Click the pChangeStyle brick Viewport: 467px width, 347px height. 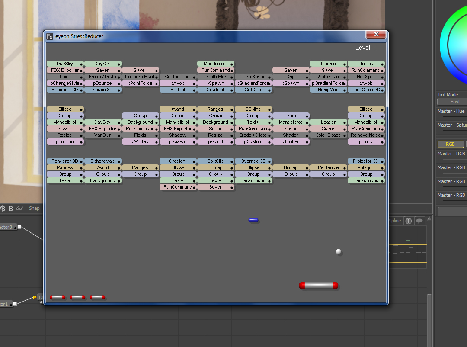pyautogui.click(x=65, y=84)
